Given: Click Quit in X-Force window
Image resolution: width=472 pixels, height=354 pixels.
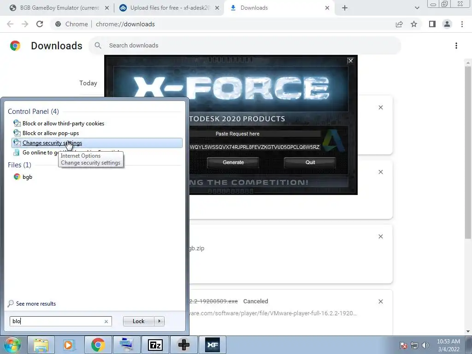Looking at the screenshot, I should 310,162.
